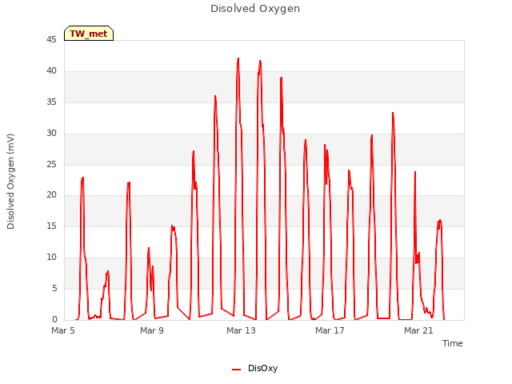
Task: Click the Mar 5 x-axis label
Action: pos(63,330)
